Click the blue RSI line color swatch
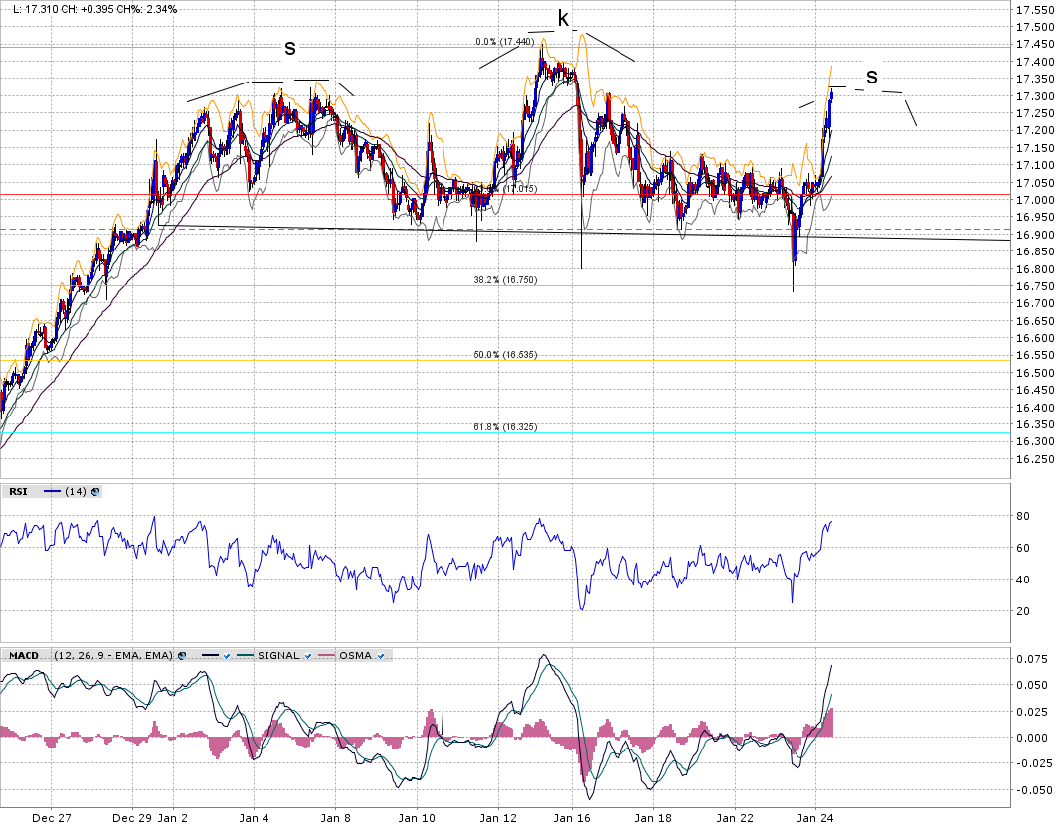 click(x=52, y=491)
